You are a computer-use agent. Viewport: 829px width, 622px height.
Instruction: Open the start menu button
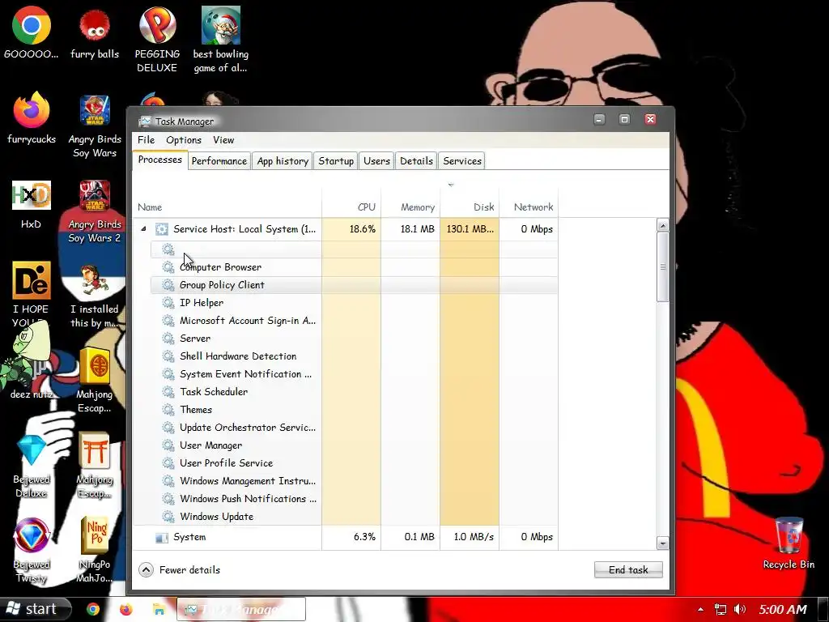click(x=35, y=609)
